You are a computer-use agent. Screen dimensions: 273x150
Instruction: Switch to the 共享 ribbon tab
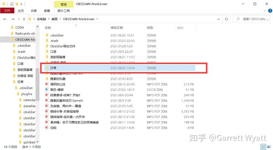[34, 11]
